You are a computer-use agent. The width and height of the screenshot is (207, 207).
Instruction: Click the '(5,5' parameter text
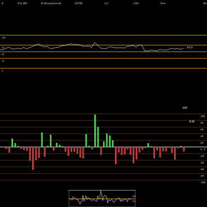(x=106, y=3)
